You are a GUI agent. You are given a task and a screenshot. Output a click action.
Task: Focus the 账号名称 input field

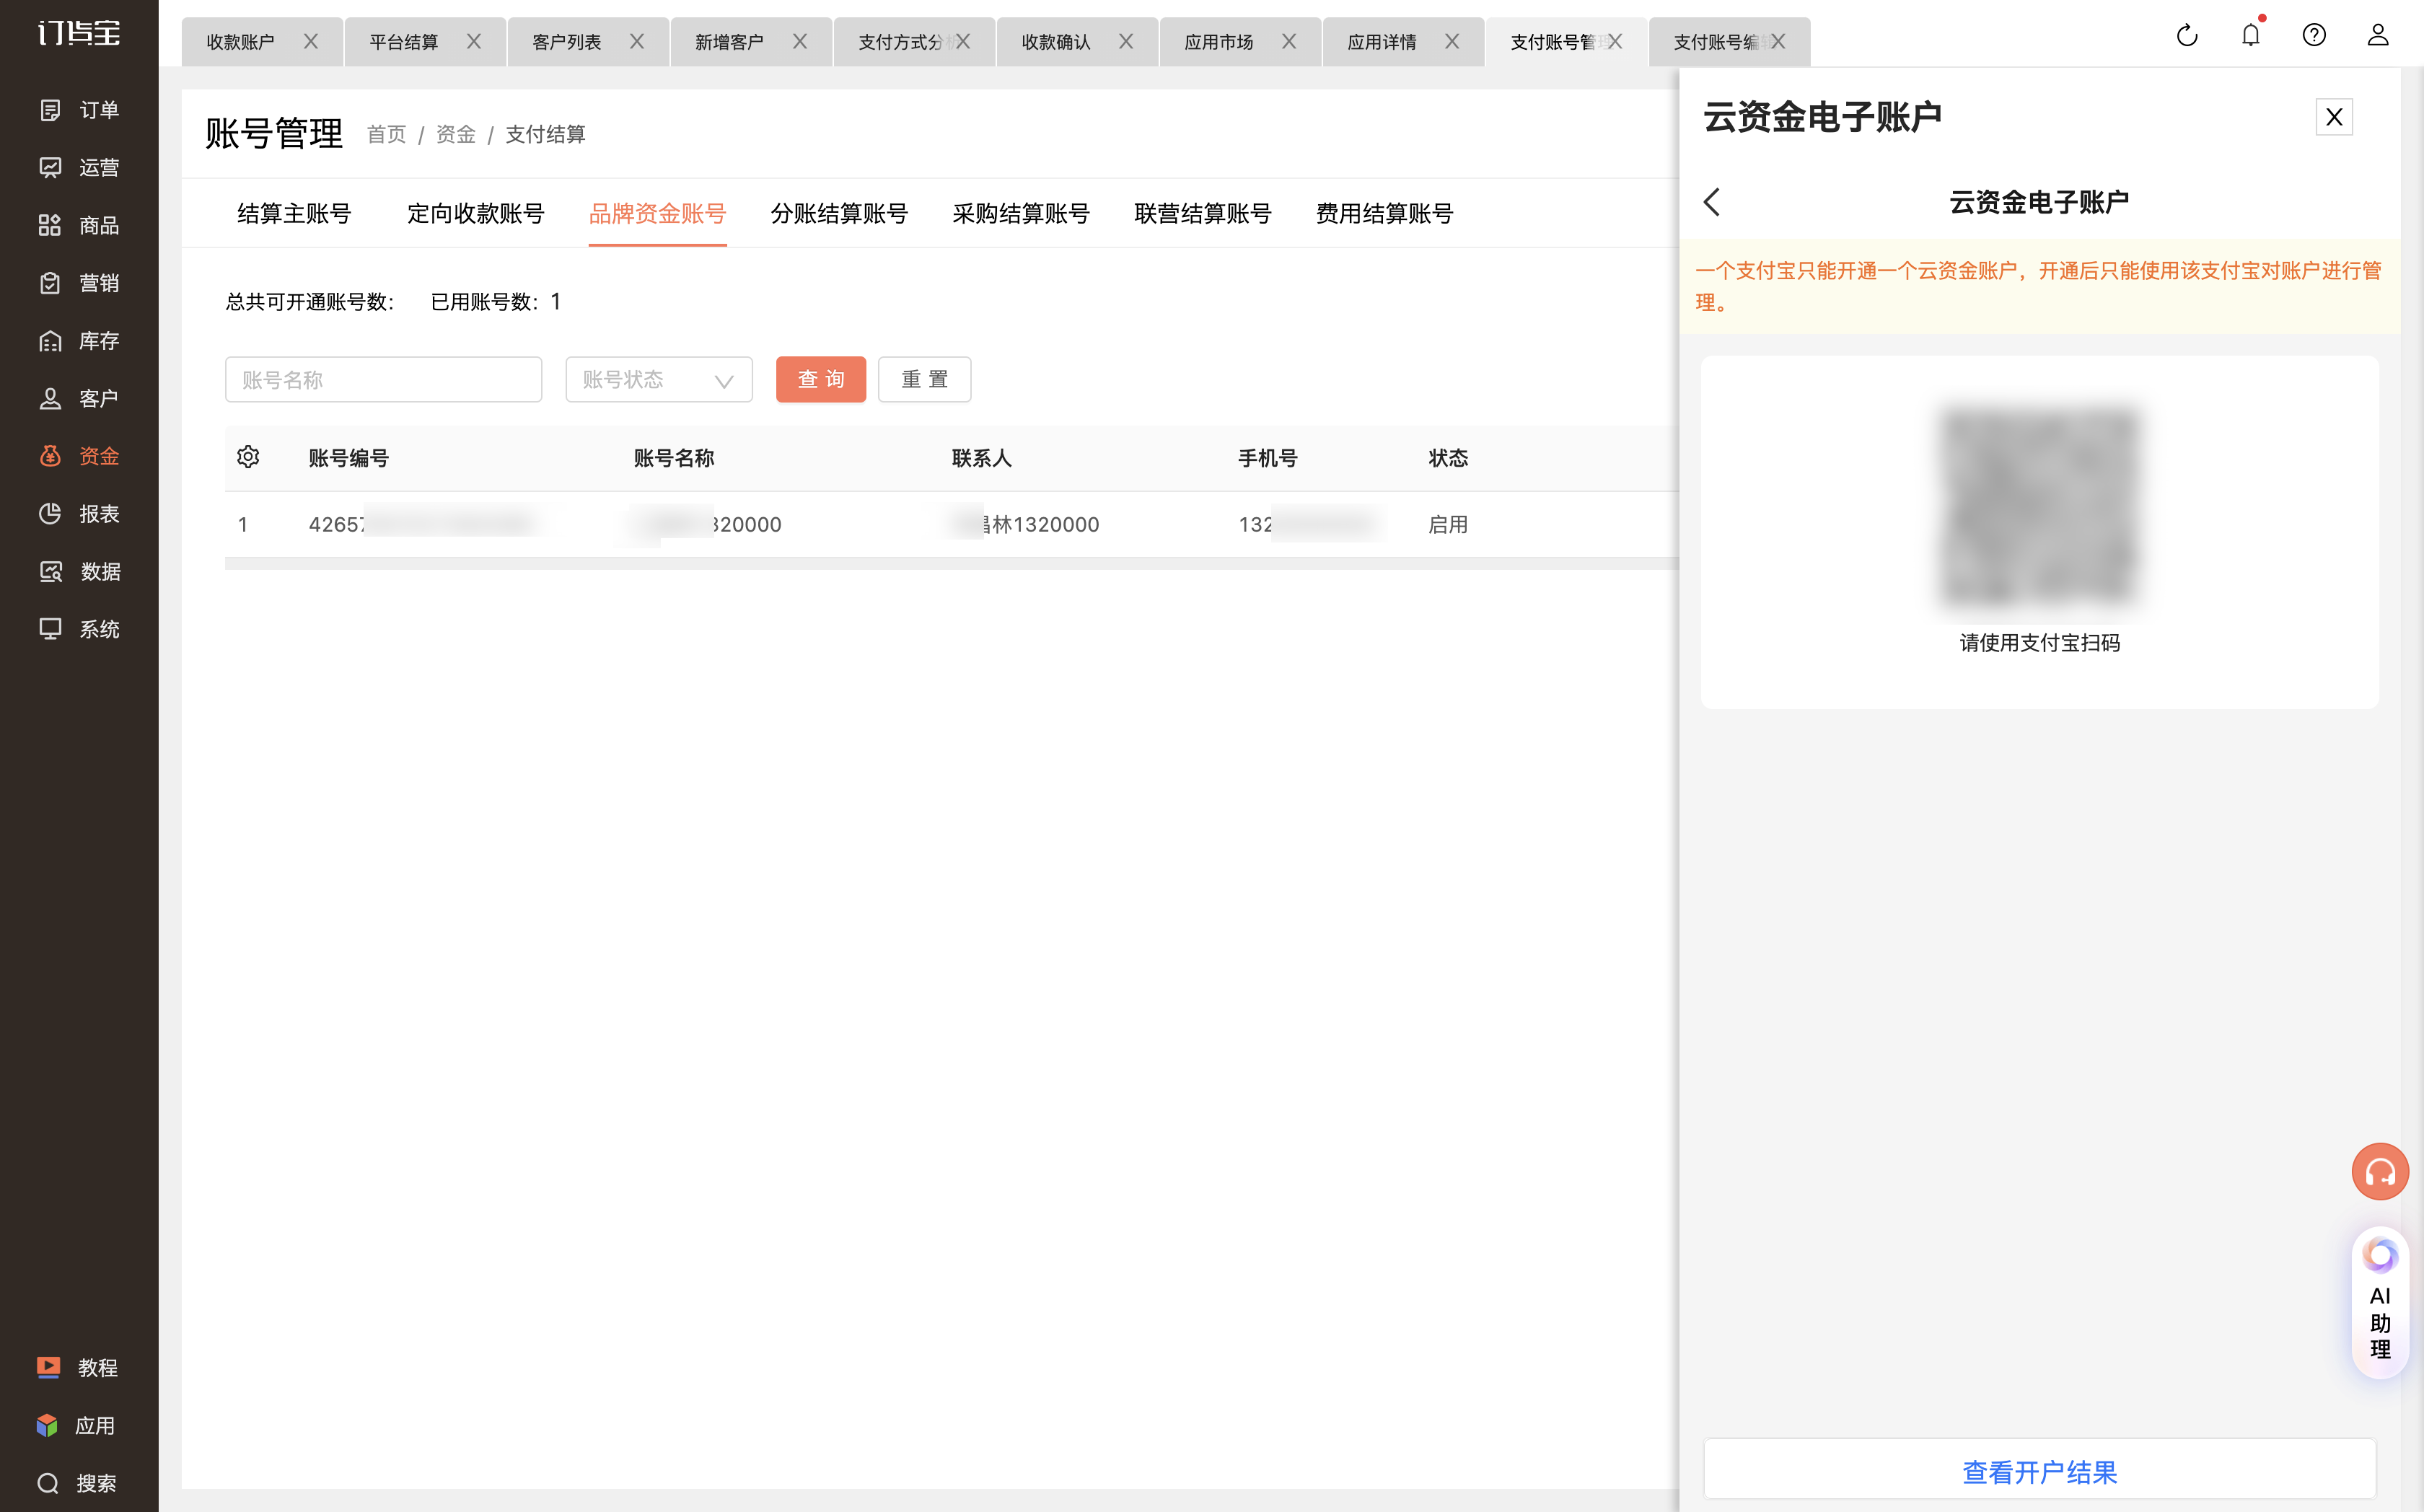[384, 380]
